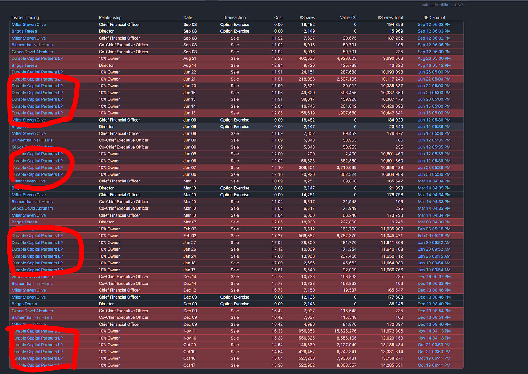Select the date cell Aug 21
Viewport: 528px width, 374px height.
(x=190, y=58)
